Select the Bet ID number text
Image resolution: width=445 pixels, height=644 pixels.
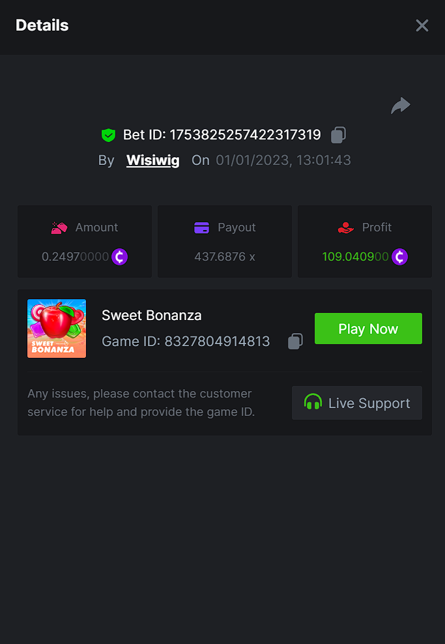[245, 135]
